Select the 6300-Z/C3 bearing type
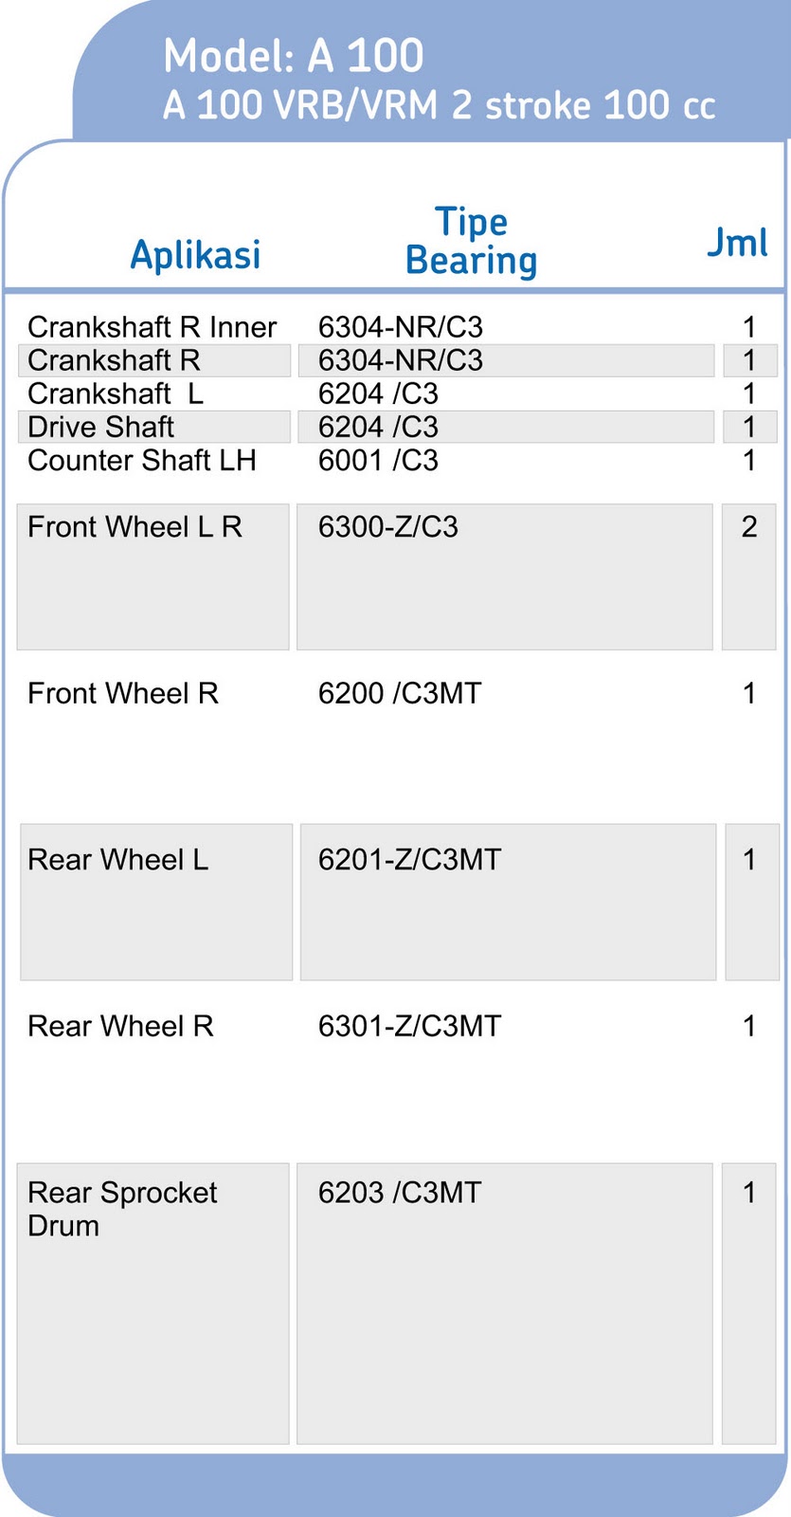Viewport: 791px width, 1517px height. (x=387, y=527)
